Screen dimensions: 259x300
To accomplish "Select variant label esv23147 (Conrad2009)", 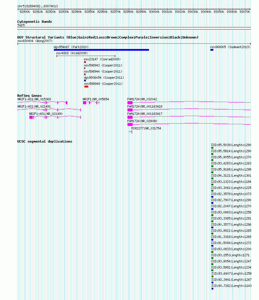I will click(x=102, y=59).
